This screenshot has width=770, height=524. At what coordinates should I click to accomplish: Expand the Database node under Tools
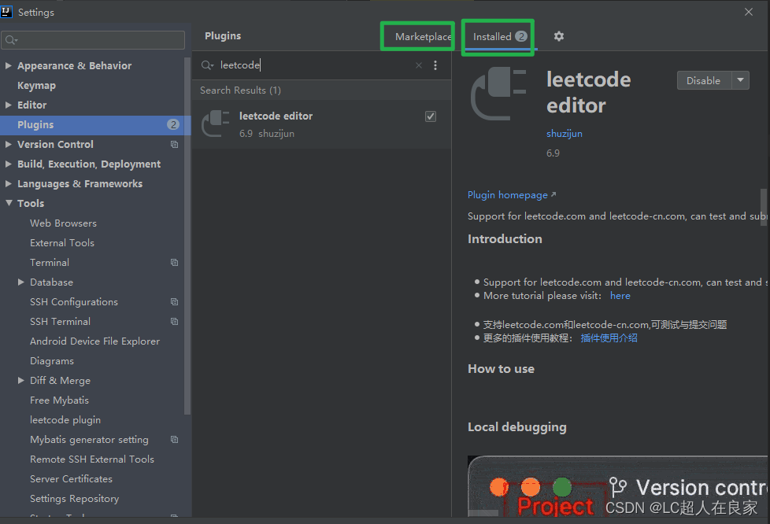[20, 282]
